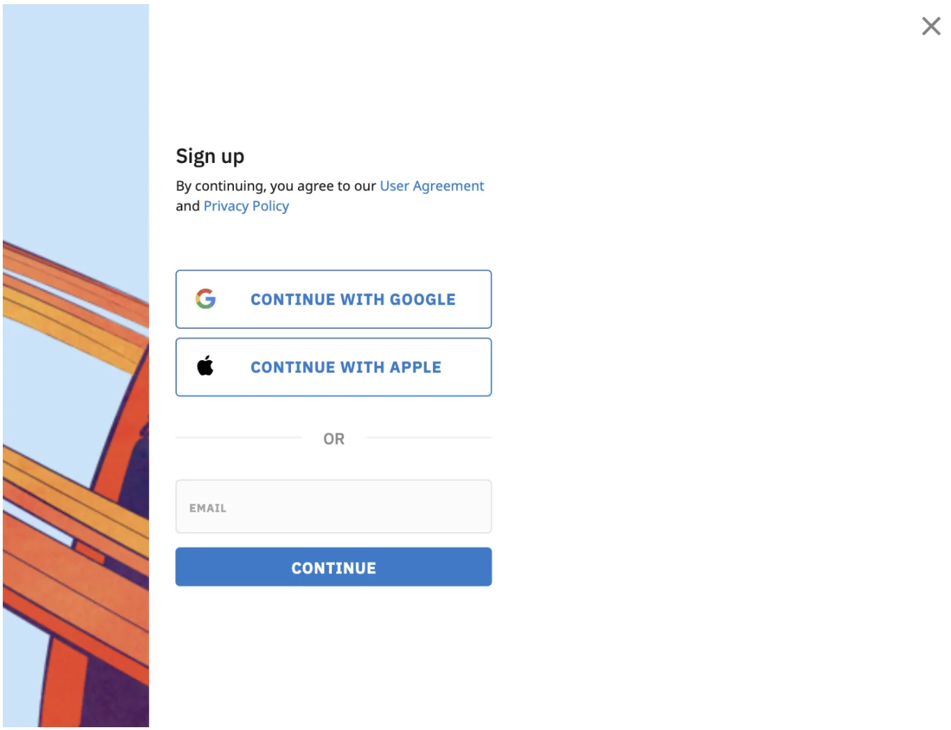
Task: Open the Privacy Policy link
Action: point(246,205)
